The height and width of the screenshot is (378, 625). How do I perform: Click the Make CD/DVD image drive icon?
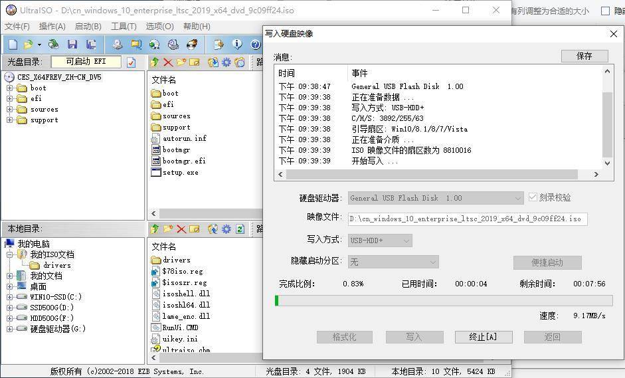pyautogui.click(x=117, y=45)
